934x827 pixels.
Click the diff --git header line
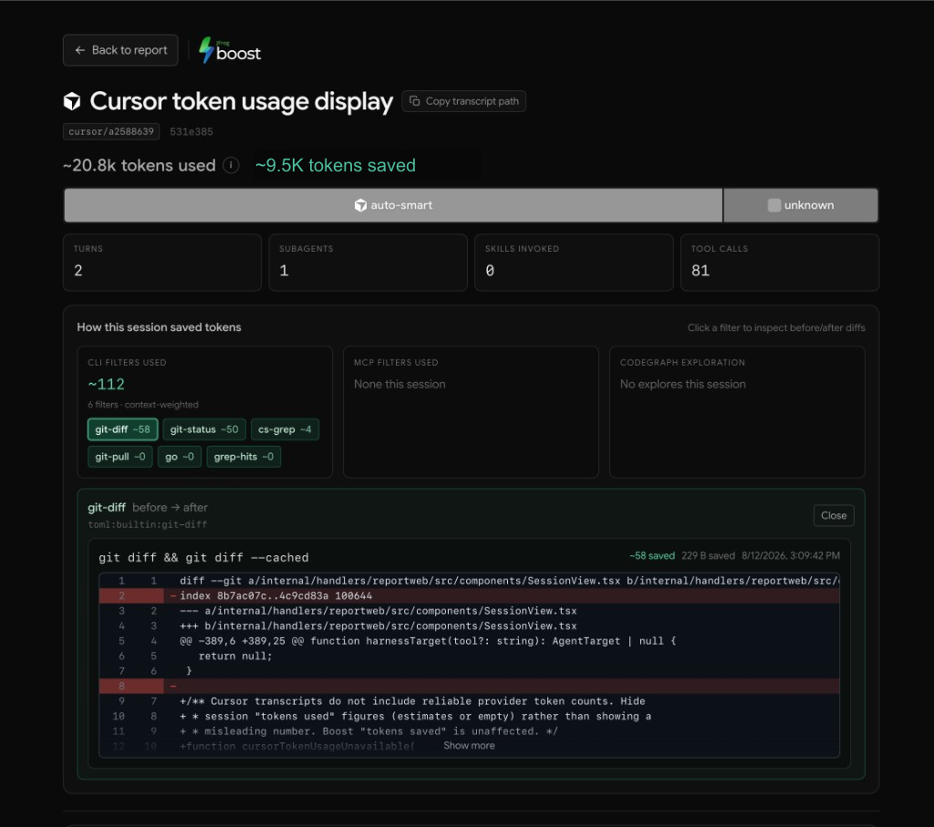[469, 581]
